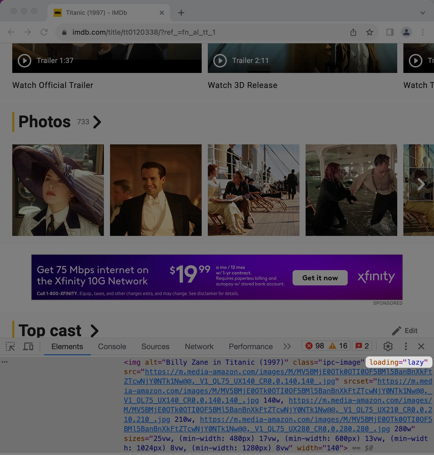Open the Photos gallery chevron next to 733
This screenshot has width=434, height=455.
[97, 122]
